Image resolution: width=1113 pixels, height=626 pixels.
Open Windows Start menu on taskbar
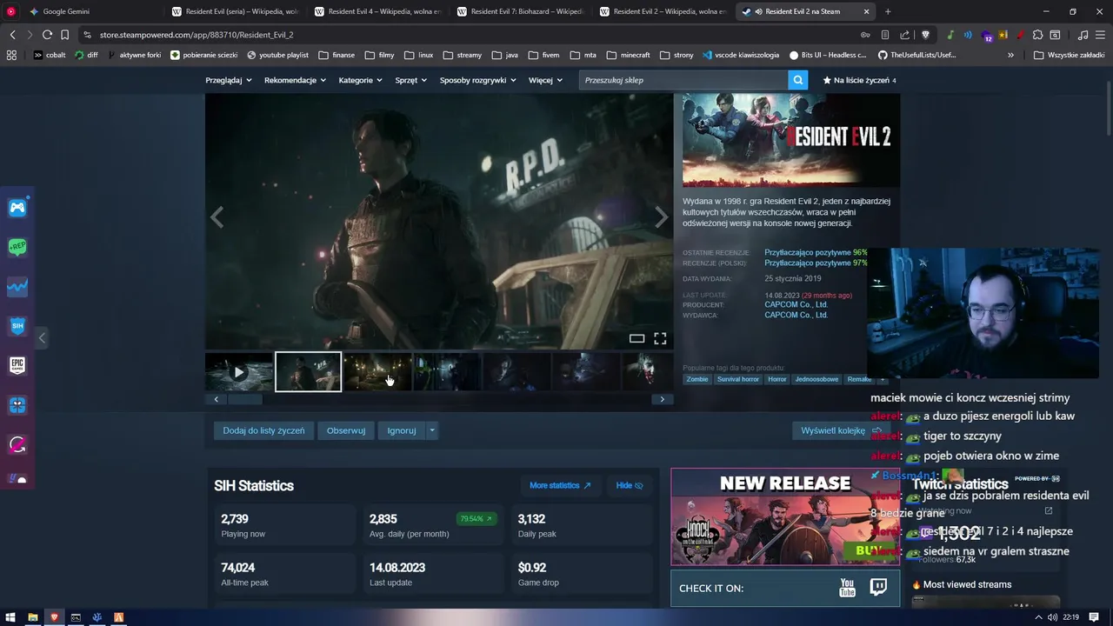tap(10, 617)
